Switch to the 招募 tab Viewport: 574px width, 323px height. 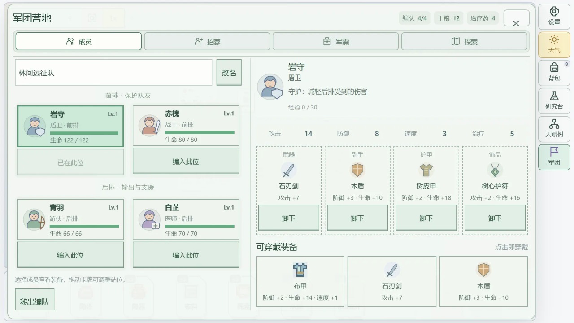coord(207,41)
